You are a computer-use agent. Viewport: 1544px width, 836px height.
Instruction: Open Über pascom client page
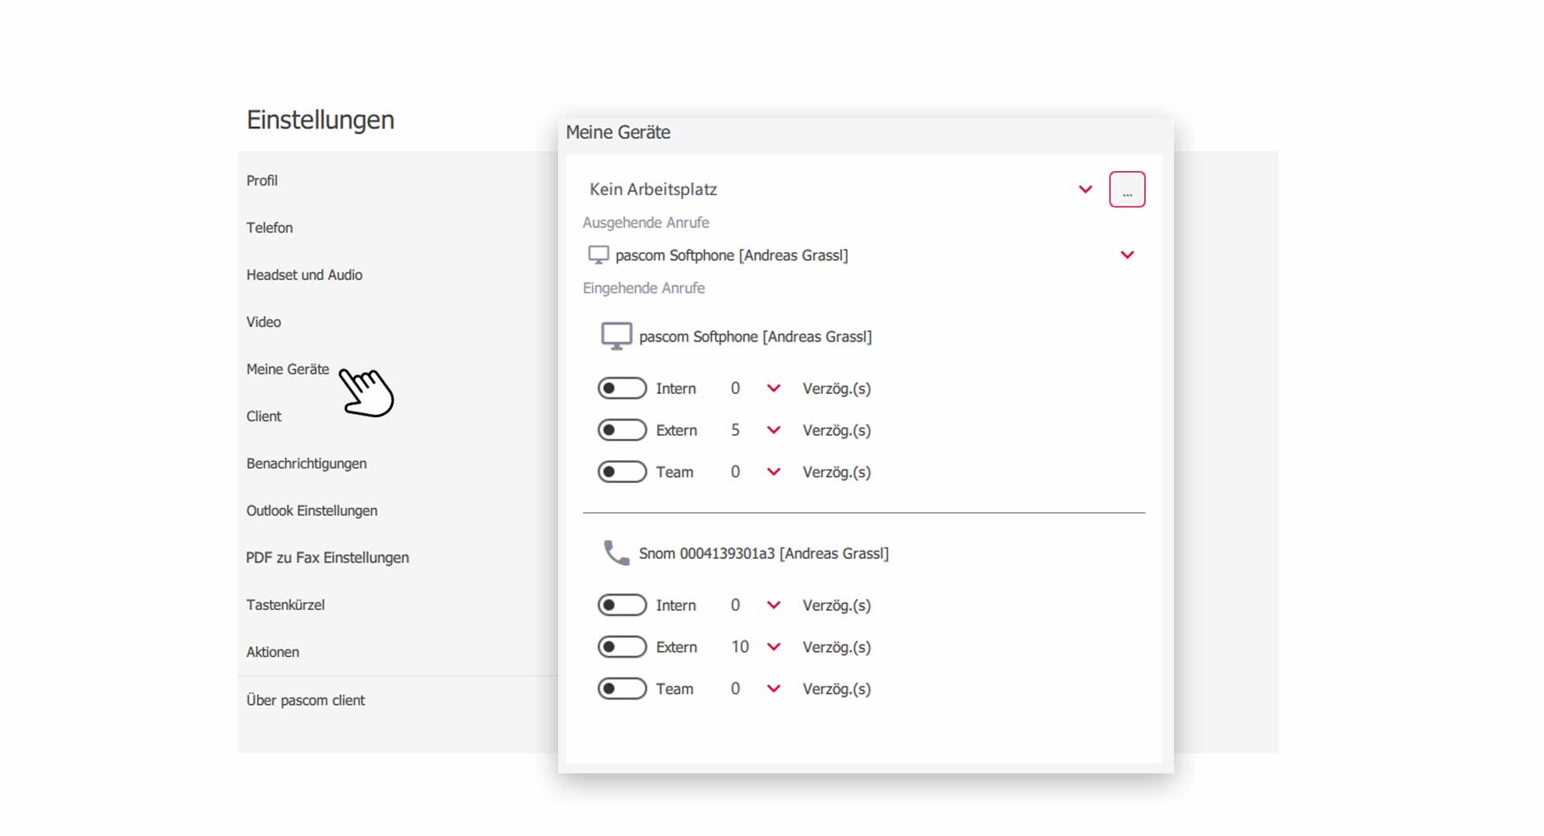coord(306,700)
